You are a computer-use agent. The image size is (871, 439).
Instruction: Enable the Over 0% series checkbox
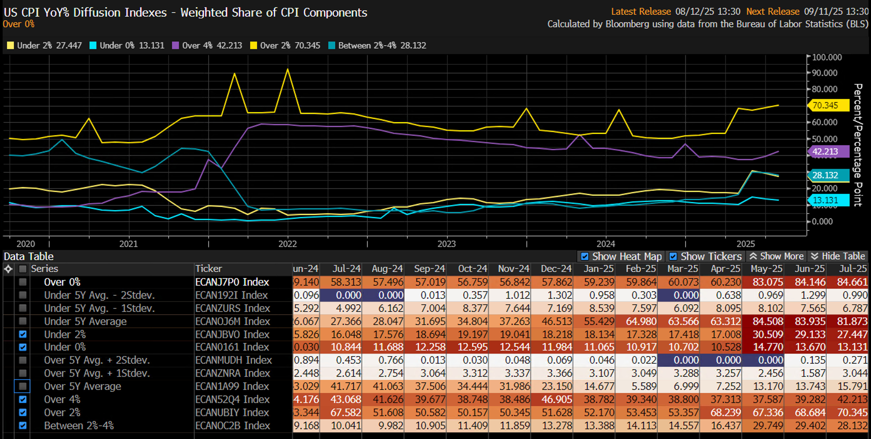click(23, 282)
